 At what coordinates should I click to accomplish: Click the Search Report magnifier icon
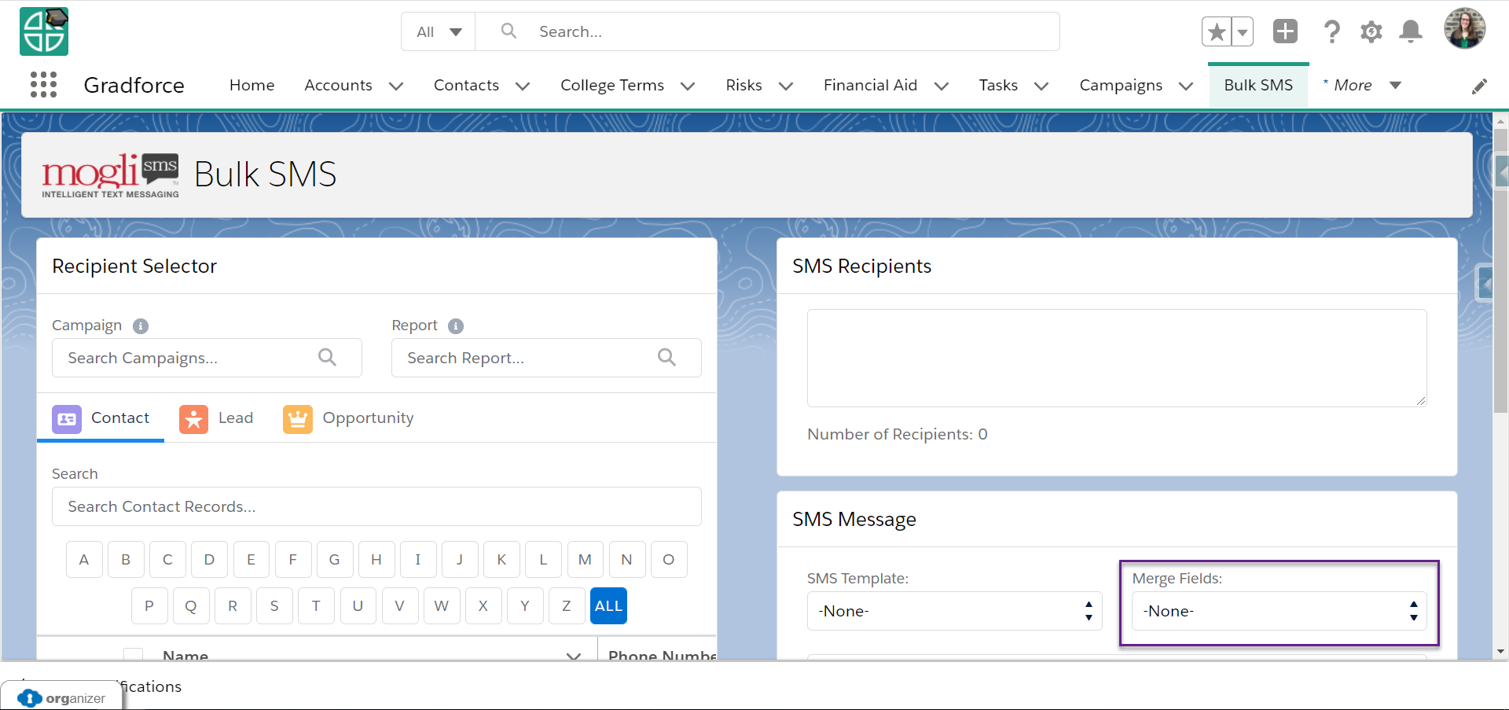pos(666,357)
